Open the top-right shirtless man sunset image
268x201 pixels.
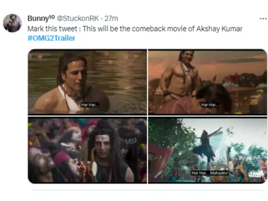pyautogui.click(x=207, y=82)
